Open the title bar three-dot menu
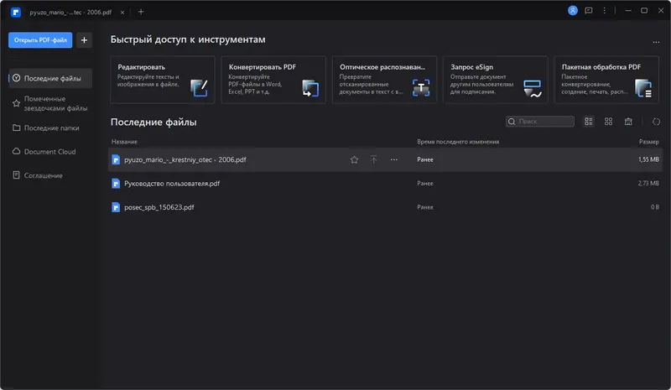The height and width of the screenshot is (390, 671). click(x=606, y=11)
